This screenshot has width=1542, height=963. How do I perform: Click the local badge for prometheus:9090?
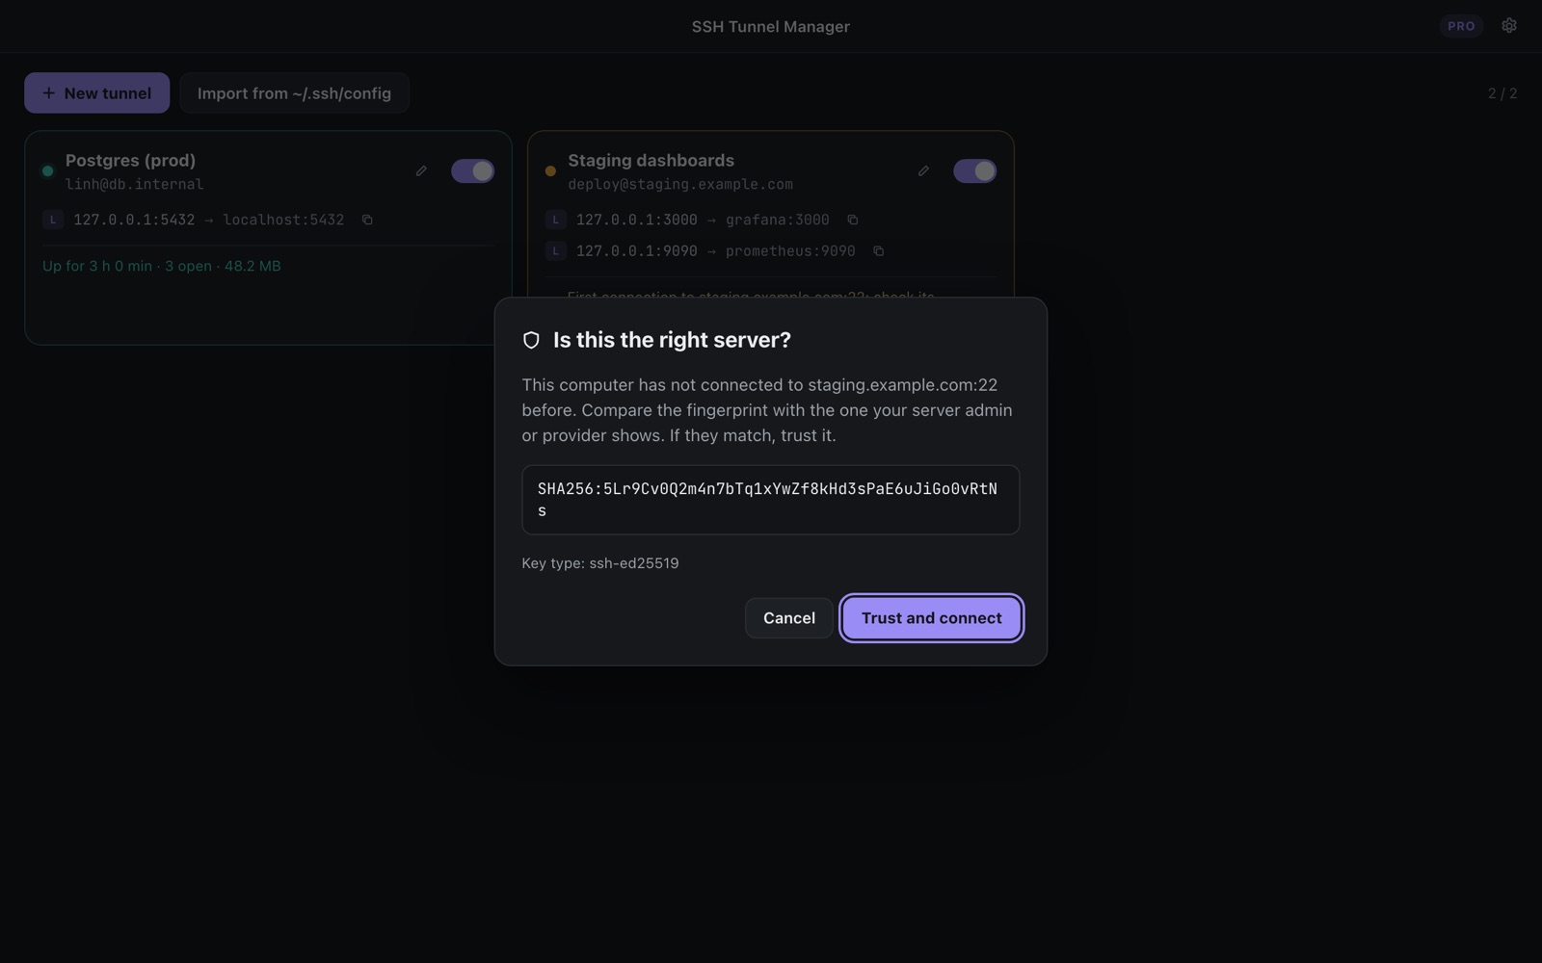pos(555,251)
